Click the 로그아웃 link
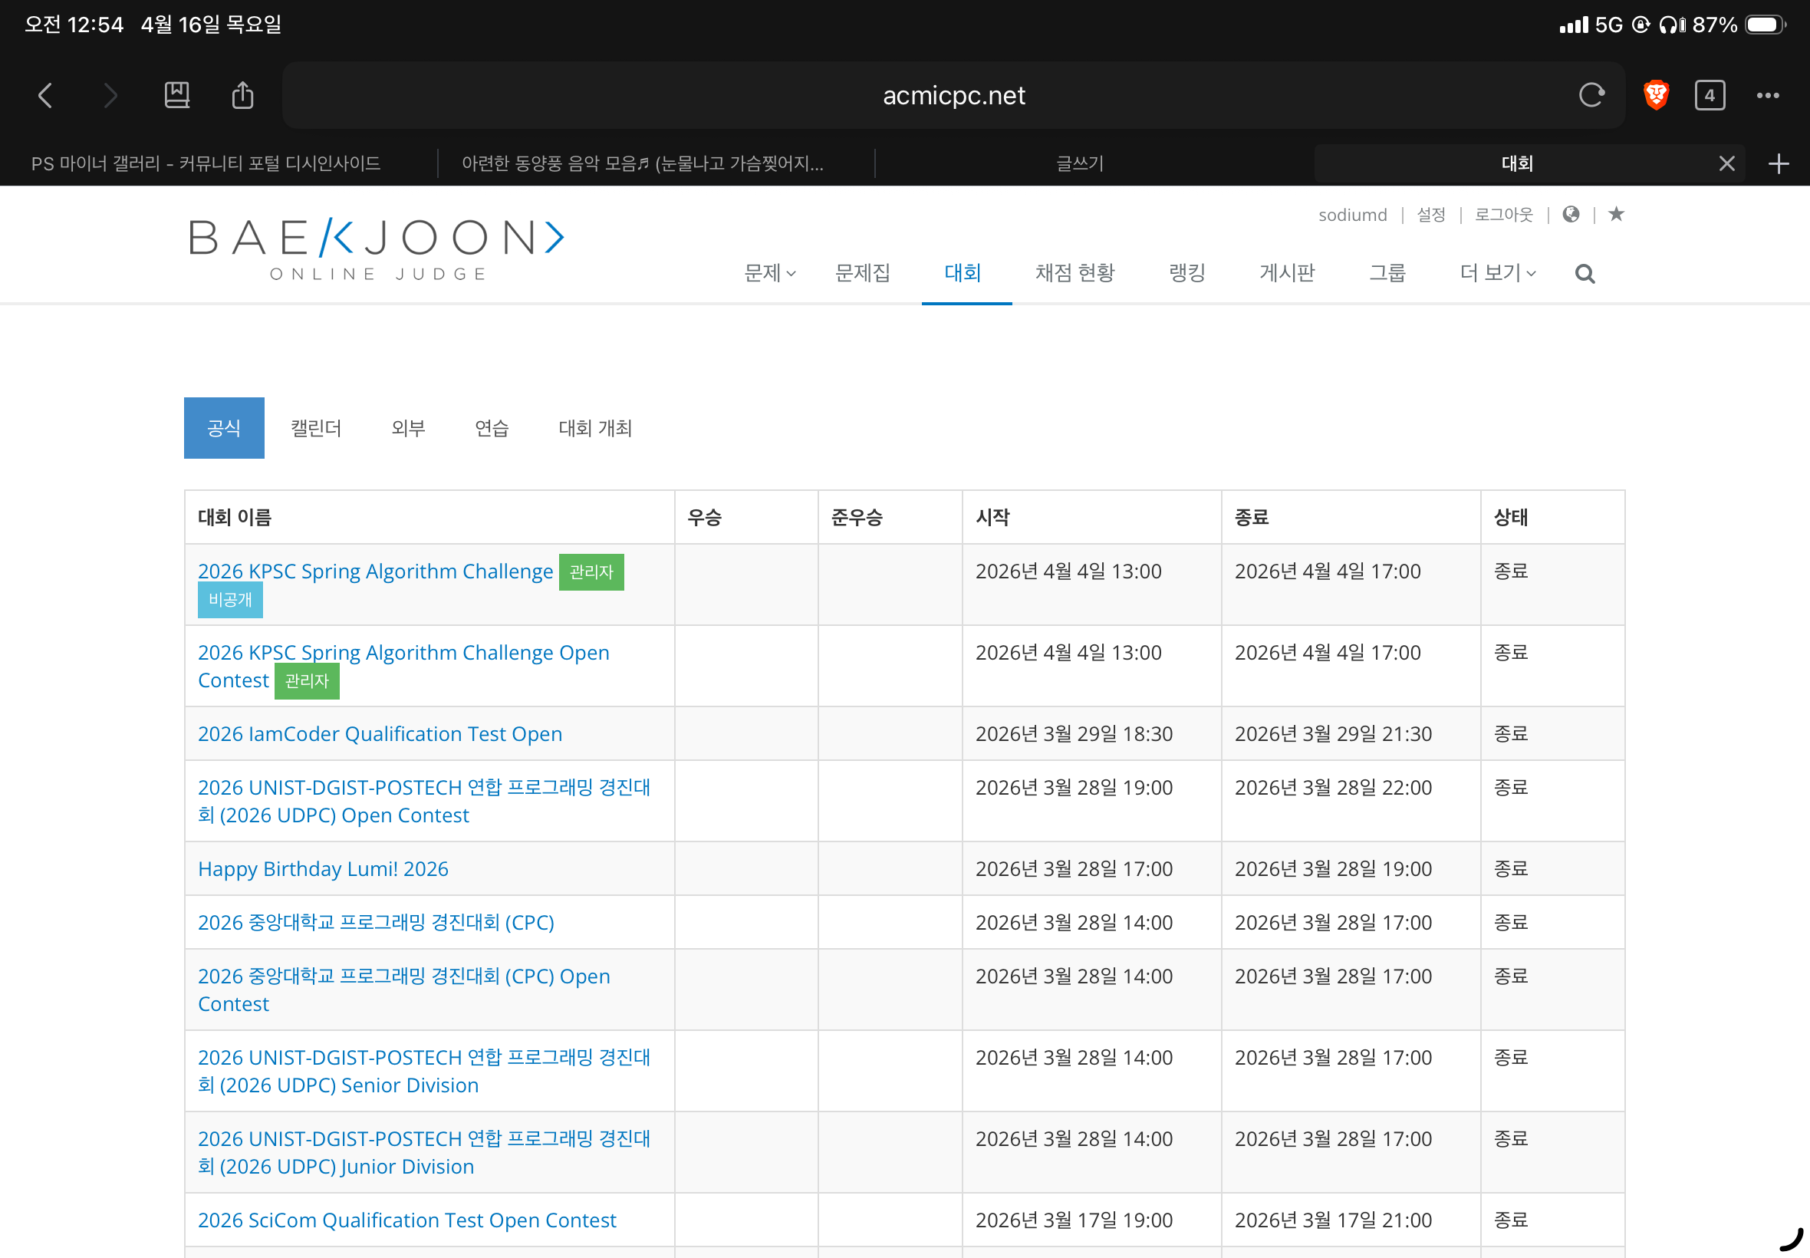 pos(1503,214)
